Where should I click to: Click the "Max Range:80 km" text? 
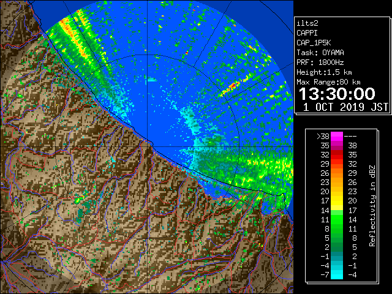328,82
